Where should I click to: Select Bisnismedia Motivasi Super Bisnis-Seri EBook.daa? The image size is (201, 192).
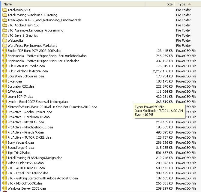click(43, 61)
